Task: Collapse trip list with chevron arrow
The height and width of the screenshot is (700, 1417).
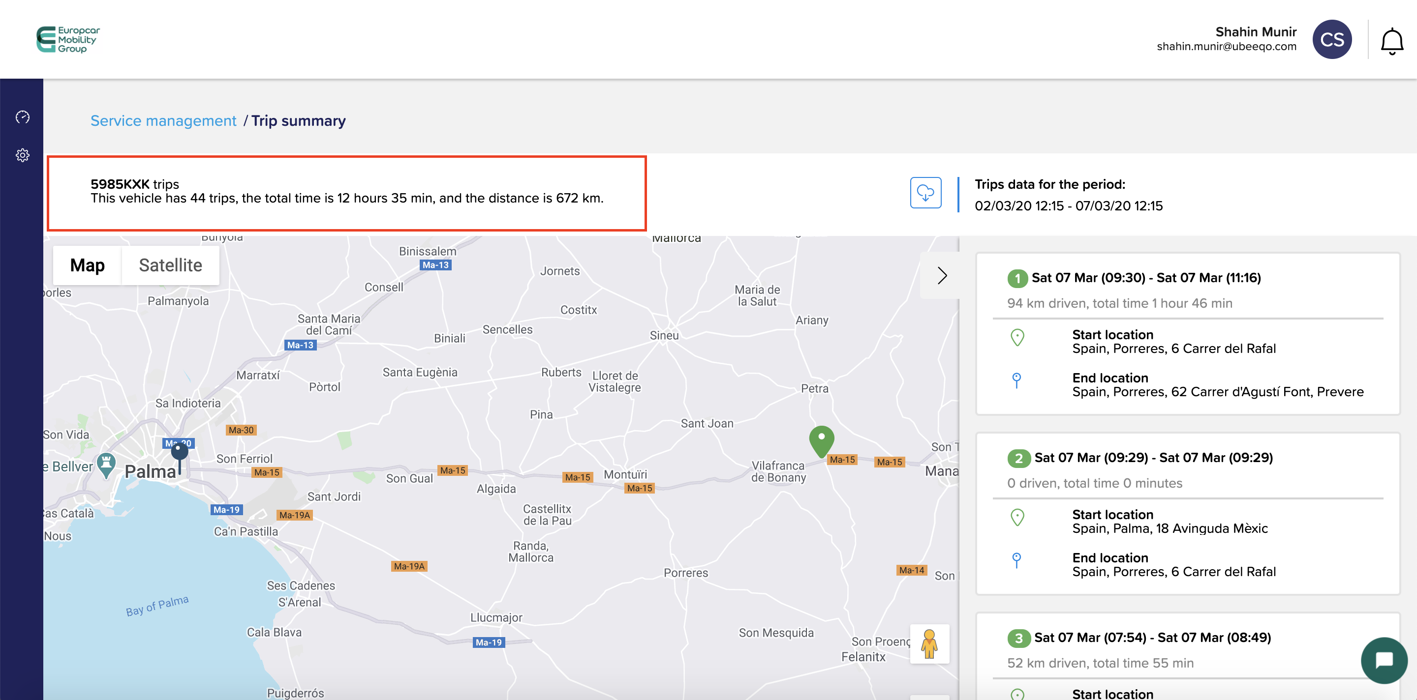Action: point(942,275)
